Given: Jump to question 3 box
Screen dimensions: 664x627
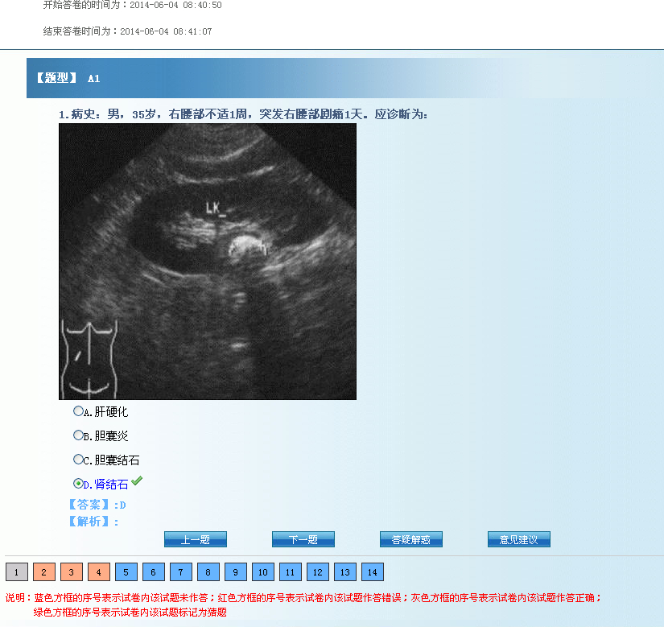Looking at the screenshot, I should 72,572.
